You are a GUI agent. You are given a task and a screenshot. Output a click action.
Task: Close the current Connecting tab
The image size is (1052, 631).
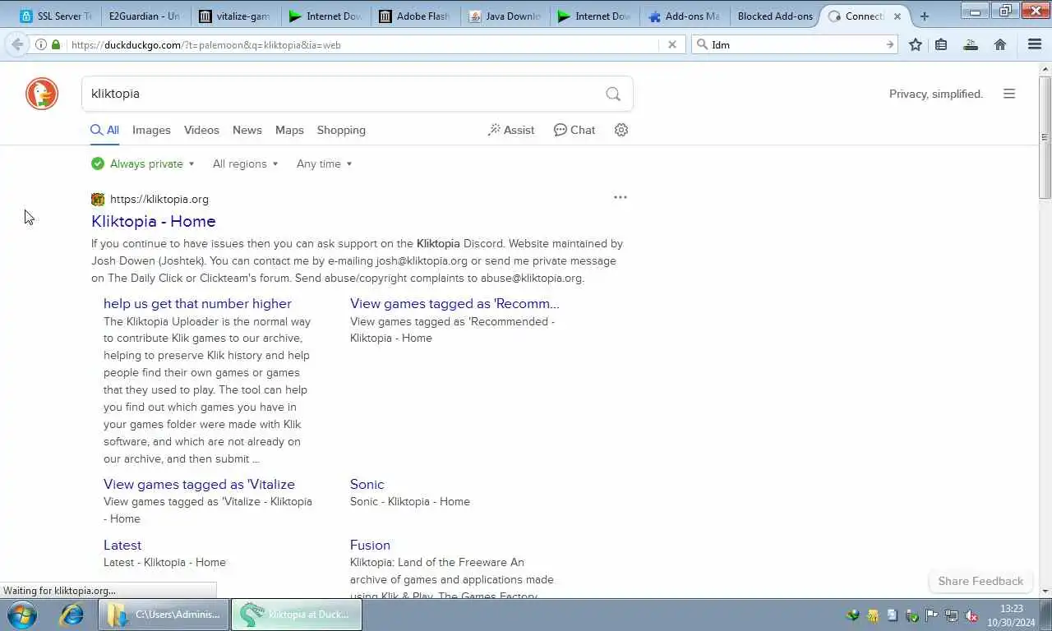(x=897, y=16)
